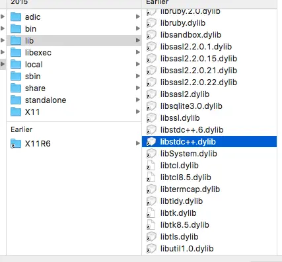This screenshot has height=262, width=282.
Task: Select the libtls.dylib file name
Action: pos(179,237)
